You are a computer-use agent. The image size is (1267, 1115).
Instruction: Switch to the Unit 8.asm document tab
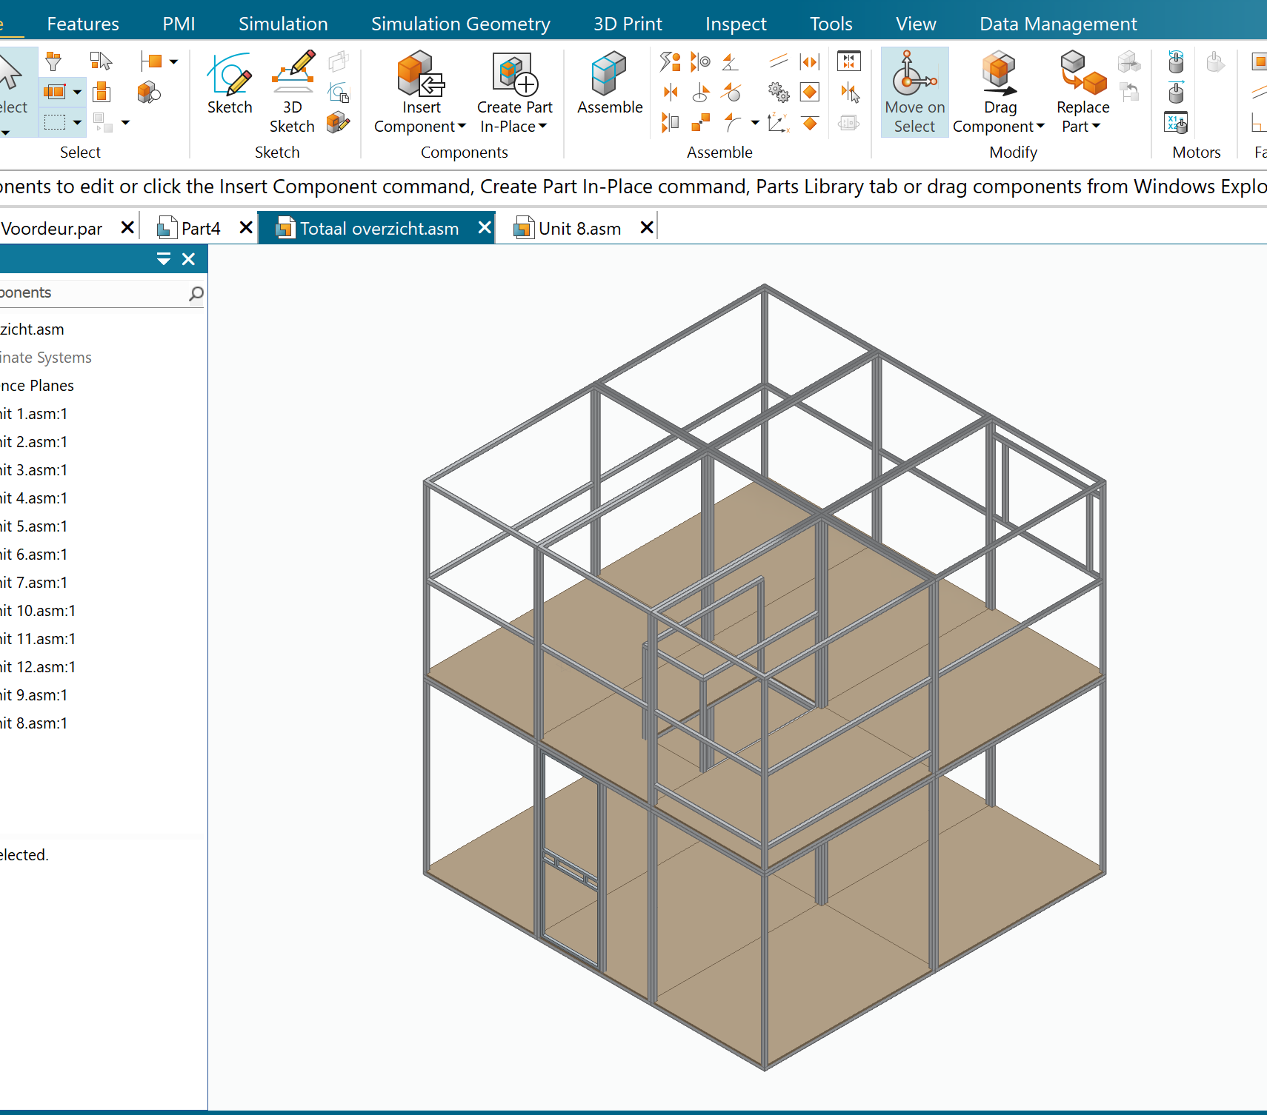coord(579,229)
